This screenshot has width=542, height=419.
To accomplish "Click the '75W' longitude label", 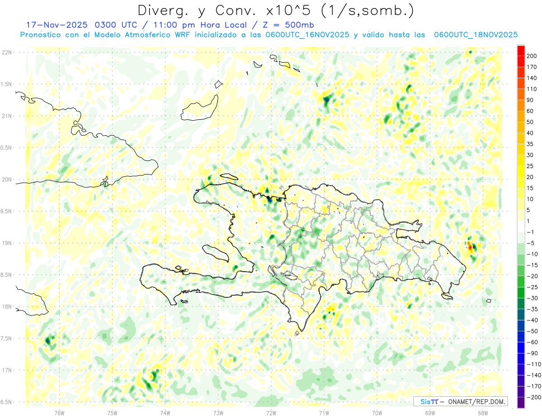I will tap(112, 413).
